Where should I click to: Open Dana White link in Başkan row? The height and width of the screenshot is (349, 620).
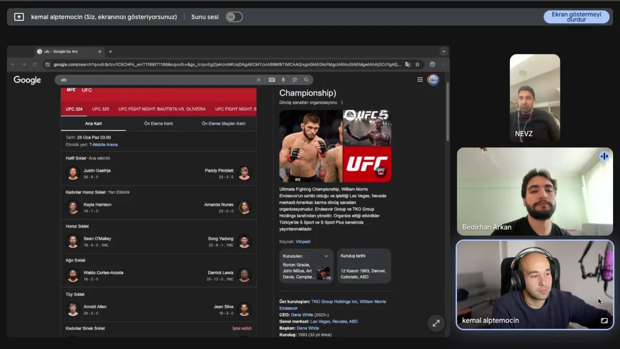coord(308,328)
